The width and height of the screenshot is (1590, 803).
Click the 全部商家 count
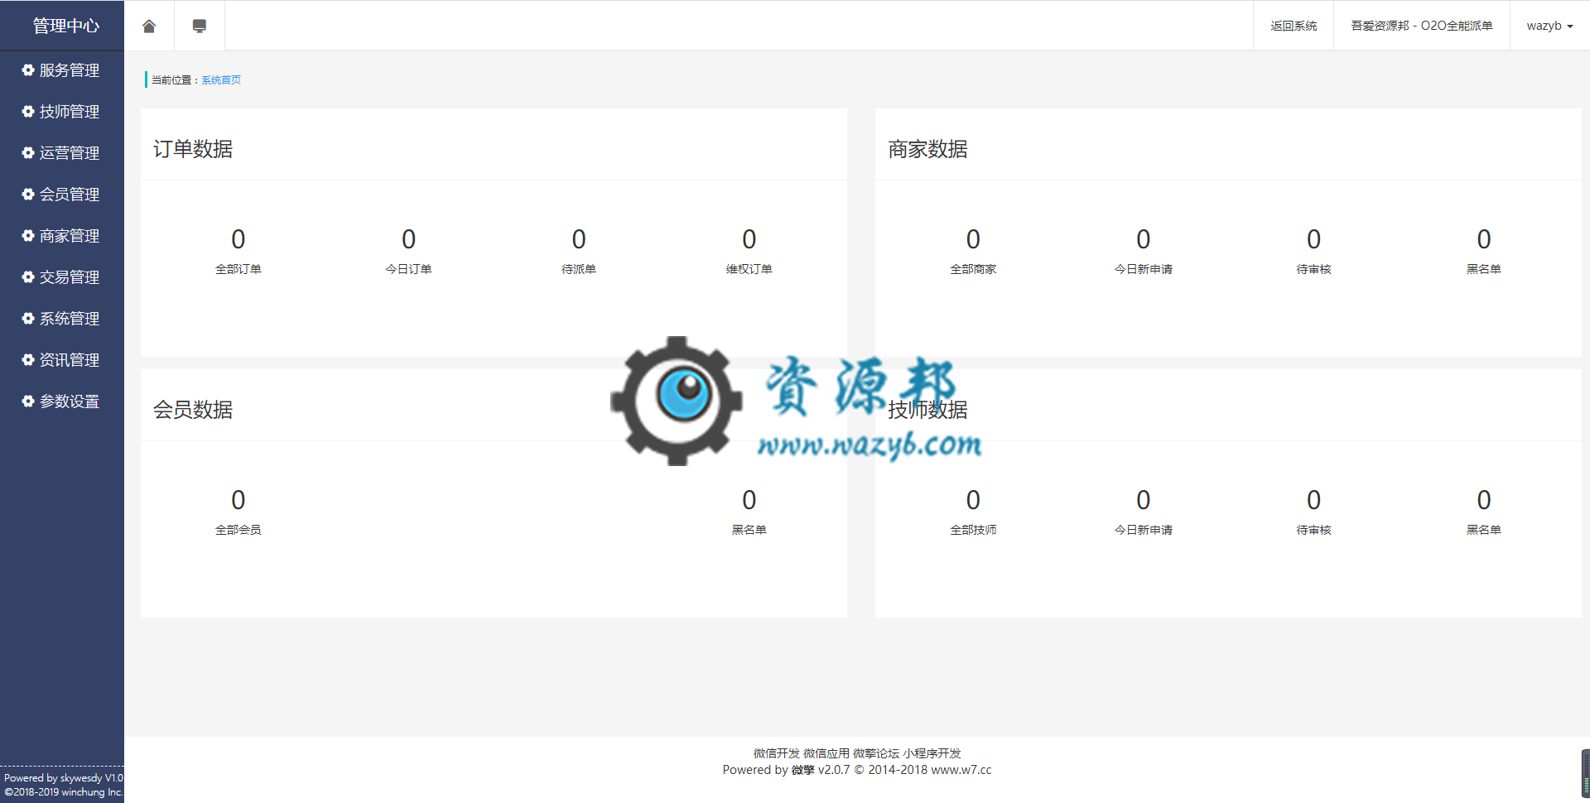pyautogui.click(x=973, y=239)
